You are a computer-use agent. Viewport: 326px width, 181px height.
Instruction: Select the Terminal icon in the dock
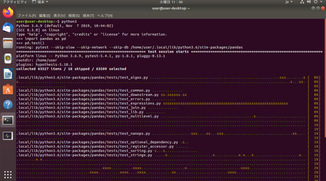pyautogui.click(x=8, y=120)
